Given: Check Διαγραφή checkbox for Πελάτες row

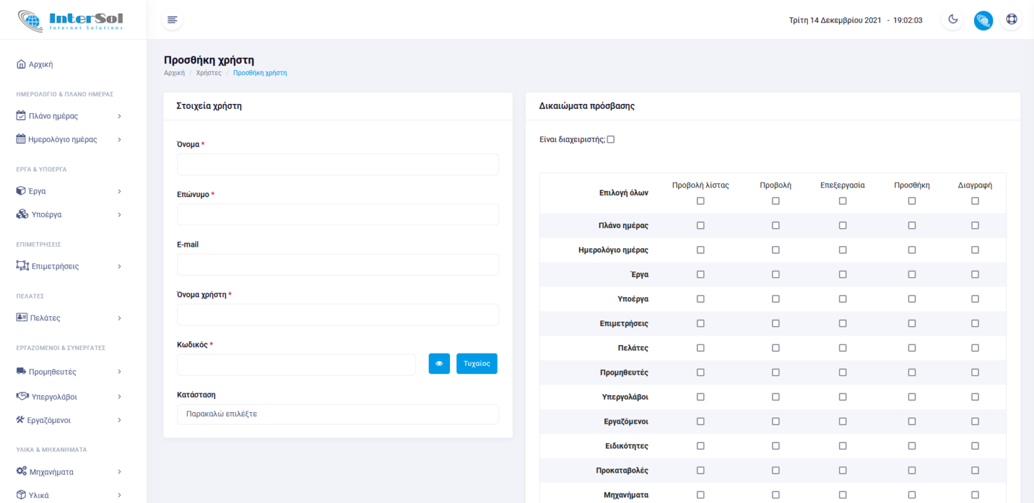Looking at the screenshot, I should [x=975, y=348].
